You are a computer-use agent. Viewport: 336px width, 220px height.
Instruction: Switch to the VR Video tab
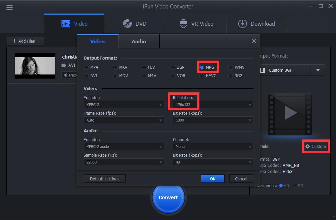196,24
